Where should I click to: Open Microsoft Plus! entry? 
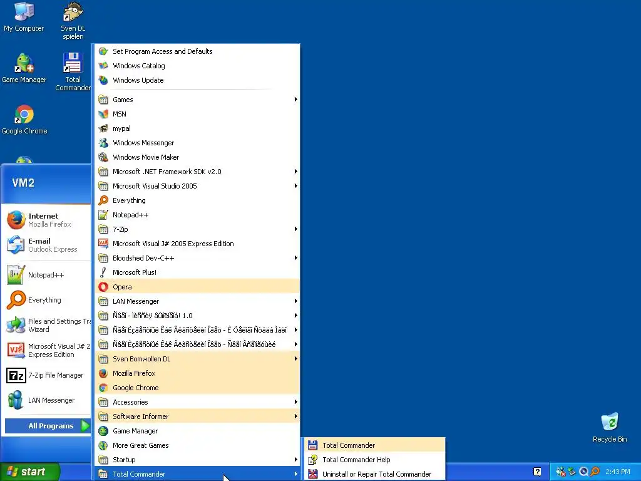(197, 272)
